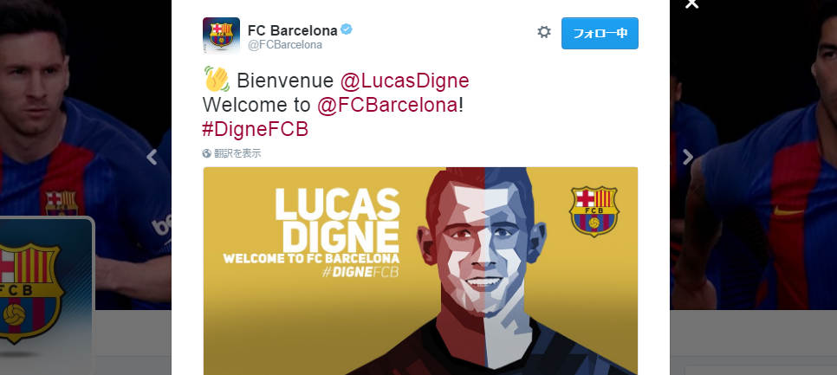
Task: Go to previous photo with left chevron
Action: pyautogui.click(x=152, y=157)
